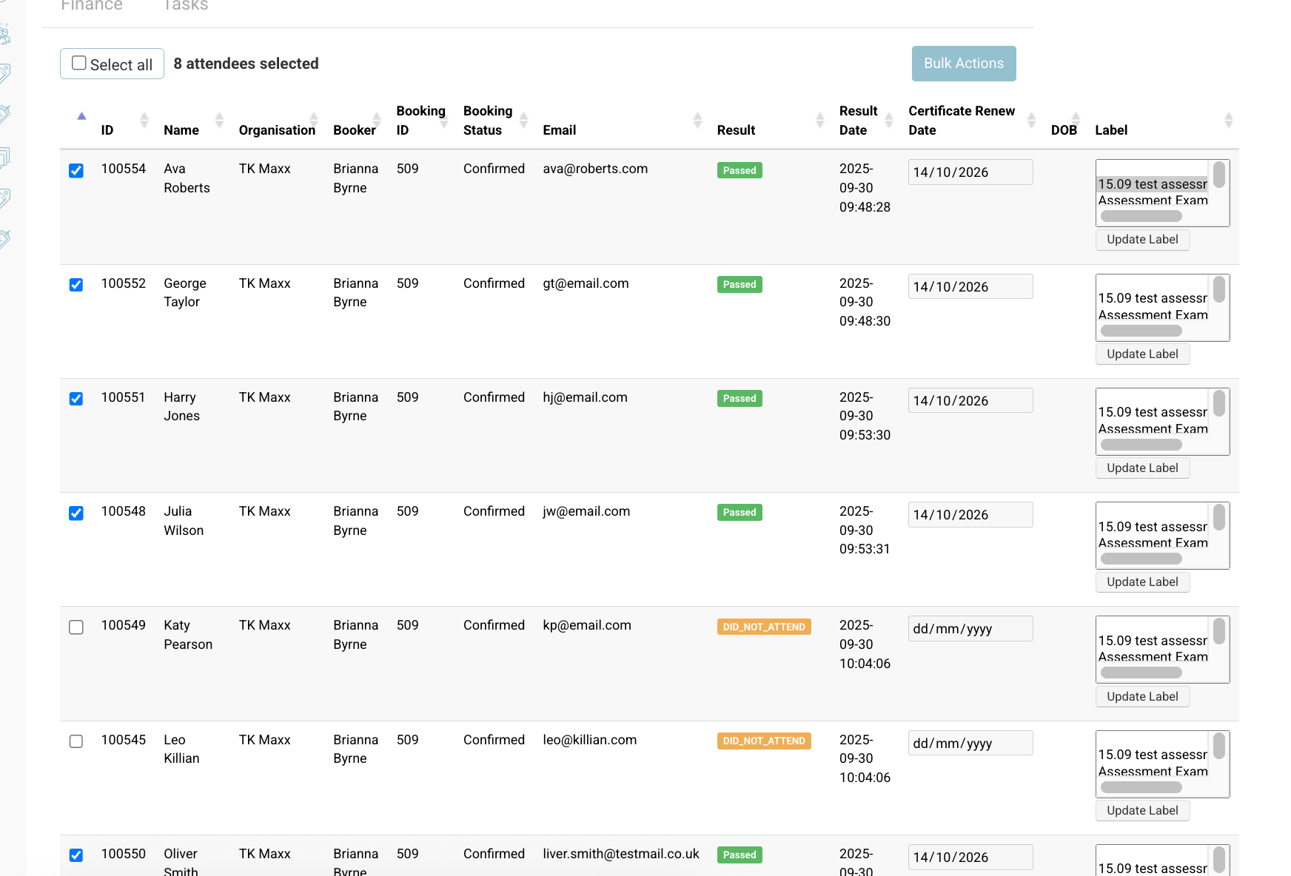Open the clipboard icon below the tag icon
The width and height of the screenshot is (1291, 876).
pos(5,113)
